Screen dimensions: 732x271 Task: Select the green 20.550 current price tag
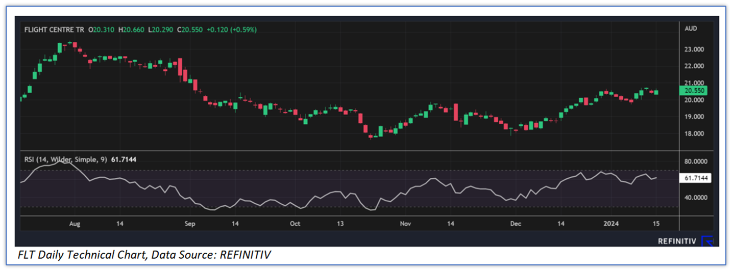695,91
